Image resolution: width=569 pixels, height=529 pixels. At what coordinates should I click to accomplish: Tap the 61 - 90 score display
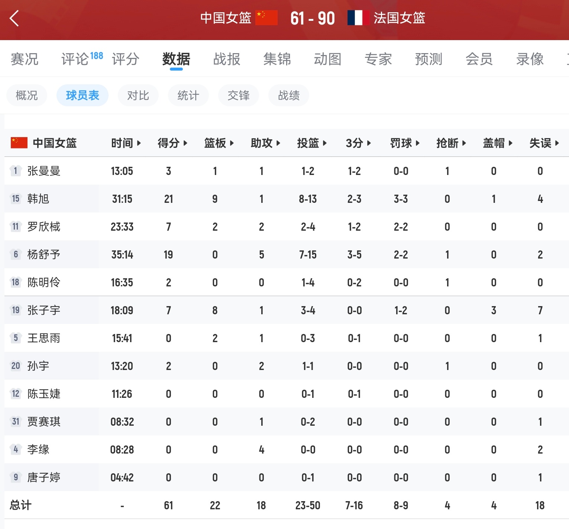tap(313, 18)
